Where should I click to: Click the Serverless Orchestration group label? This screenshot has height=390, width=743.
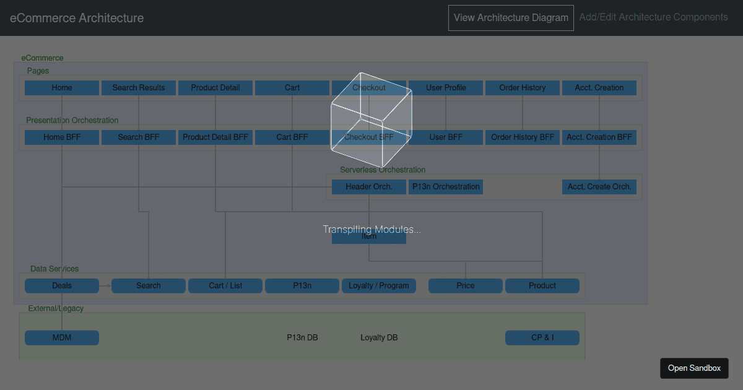point(382,170)
